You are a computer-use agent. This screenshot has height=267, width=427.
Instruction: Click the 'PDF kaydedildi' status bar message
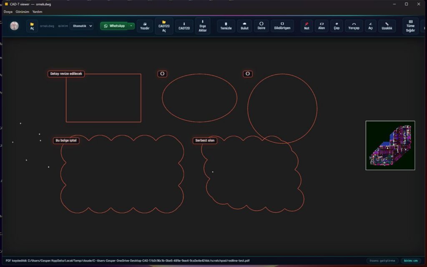coord(128,261)
